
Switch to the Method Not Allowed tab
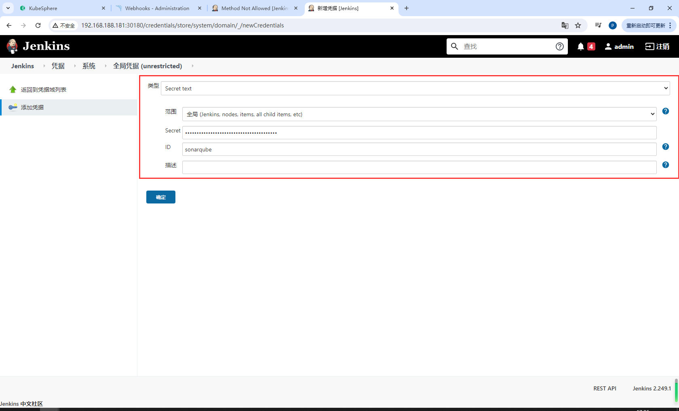point(255,8)
